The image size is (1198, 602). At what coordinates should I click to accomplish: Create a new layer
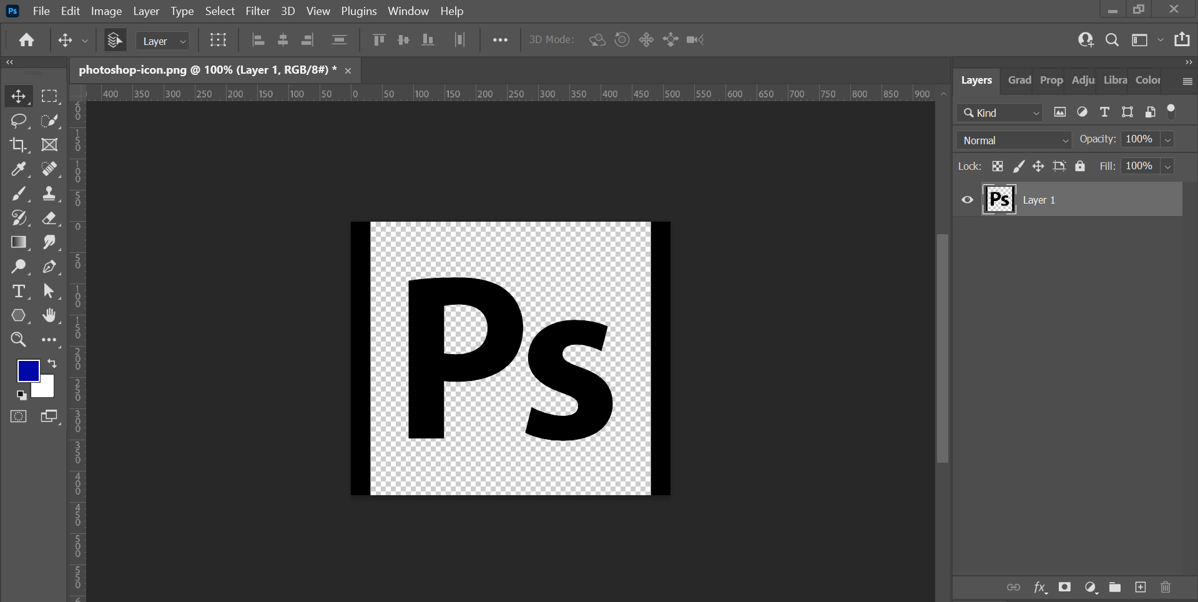point(1141,587)
